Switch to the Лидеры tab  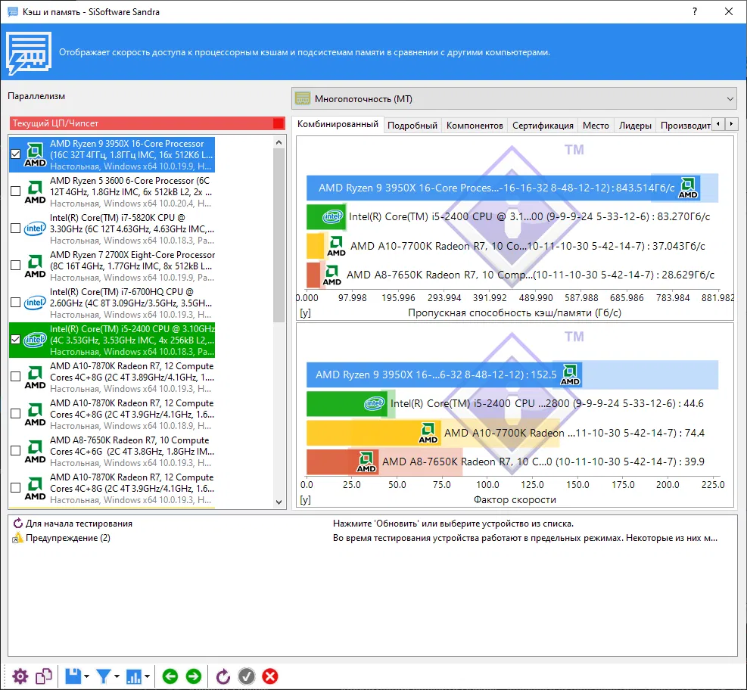(x=635, y=126)
